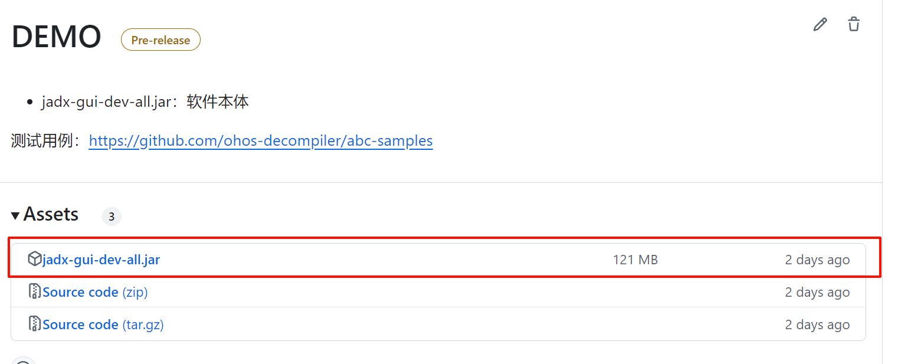Screen dimensions: 898x364
Task: Open the ohos-decompiler/abc-samples GitHub link
Action: tap(261, 141)
